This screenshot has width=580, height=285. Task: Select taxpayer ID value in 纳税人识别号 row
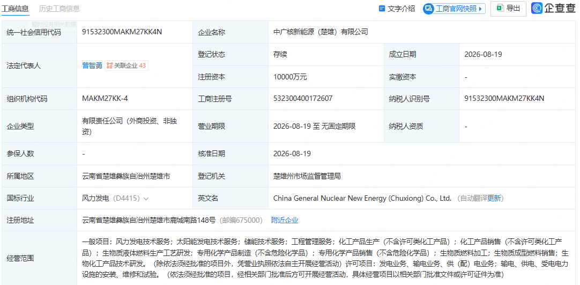[504, 98]
